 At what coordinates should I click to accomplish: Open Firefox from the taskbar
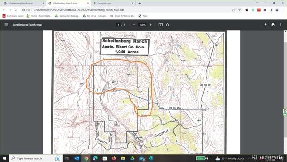pos(114,158)
